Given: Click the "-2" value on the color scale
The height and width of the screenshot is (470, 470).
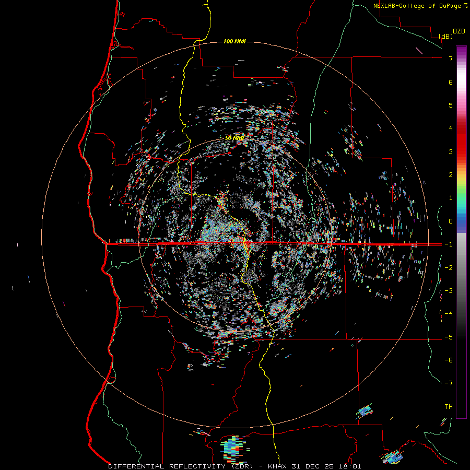Looking at the screenshot, I should (449, 267).
